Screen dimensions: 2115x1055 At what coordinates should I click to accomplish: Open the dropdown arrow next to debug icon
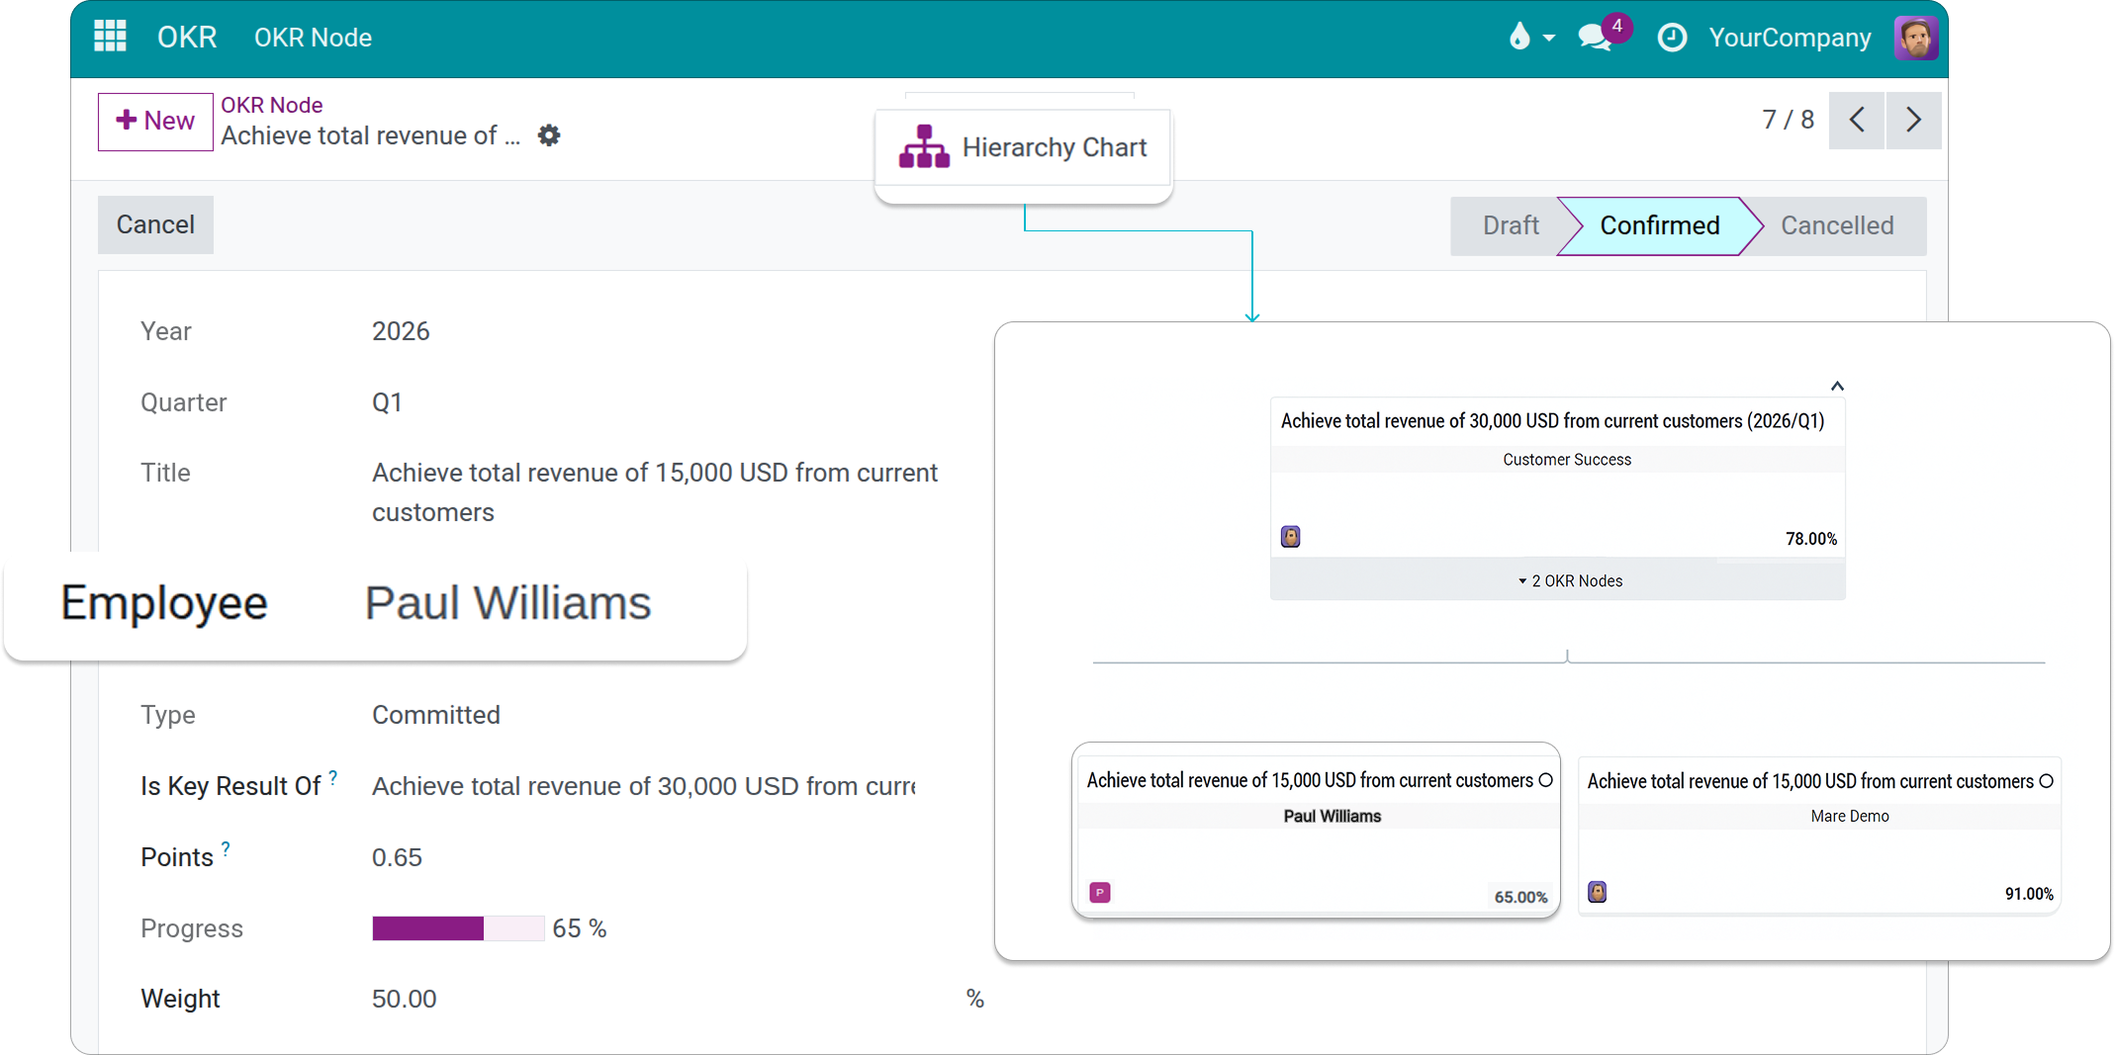tap(1549, 39)
